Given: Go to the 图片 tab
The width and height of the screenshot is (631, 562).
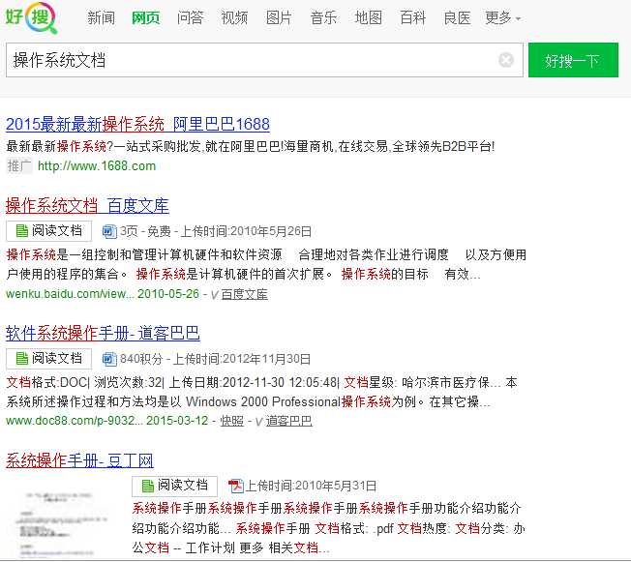Looking at the screenshot, I should [279, 18].
